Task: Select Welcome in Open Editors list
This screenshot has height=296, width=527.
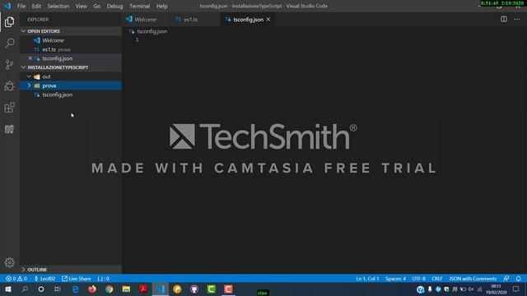Action: pyautogui.click(x=71, y=40)
